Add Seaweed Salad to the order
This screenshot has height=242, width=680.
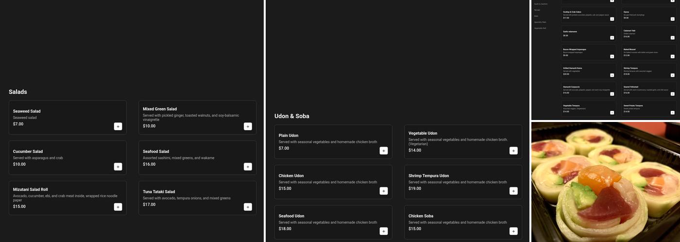(118, 126)
